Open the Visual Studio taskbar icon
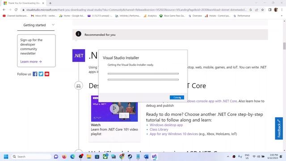Viewport: 286px width, 161px height. tap(155, 157)
